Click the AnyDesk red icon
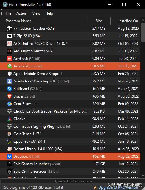145x190 pixels. [x=9, y=59]
